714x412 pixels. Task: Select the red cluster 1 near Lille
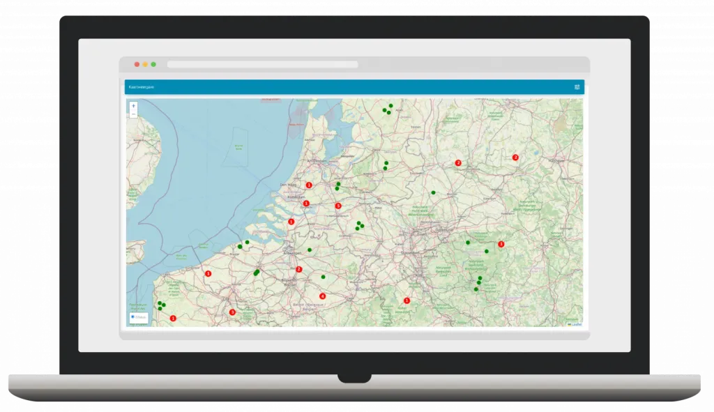point(207,274)
